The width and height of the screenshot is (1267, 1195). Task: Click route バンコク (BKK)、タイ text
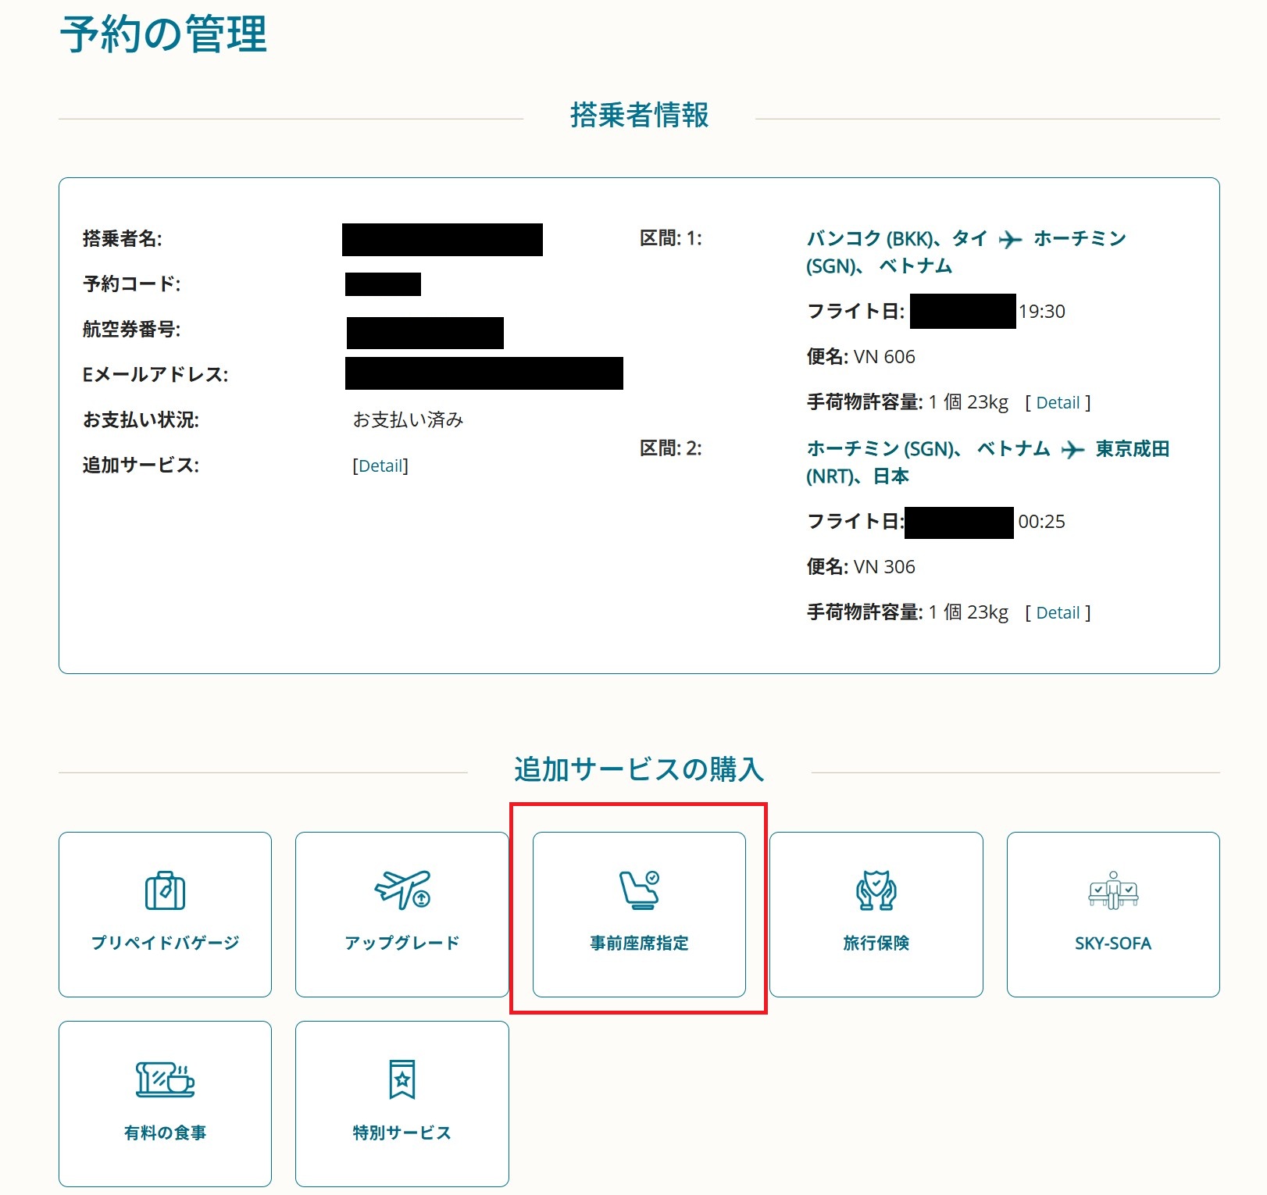tap(897, 238)
